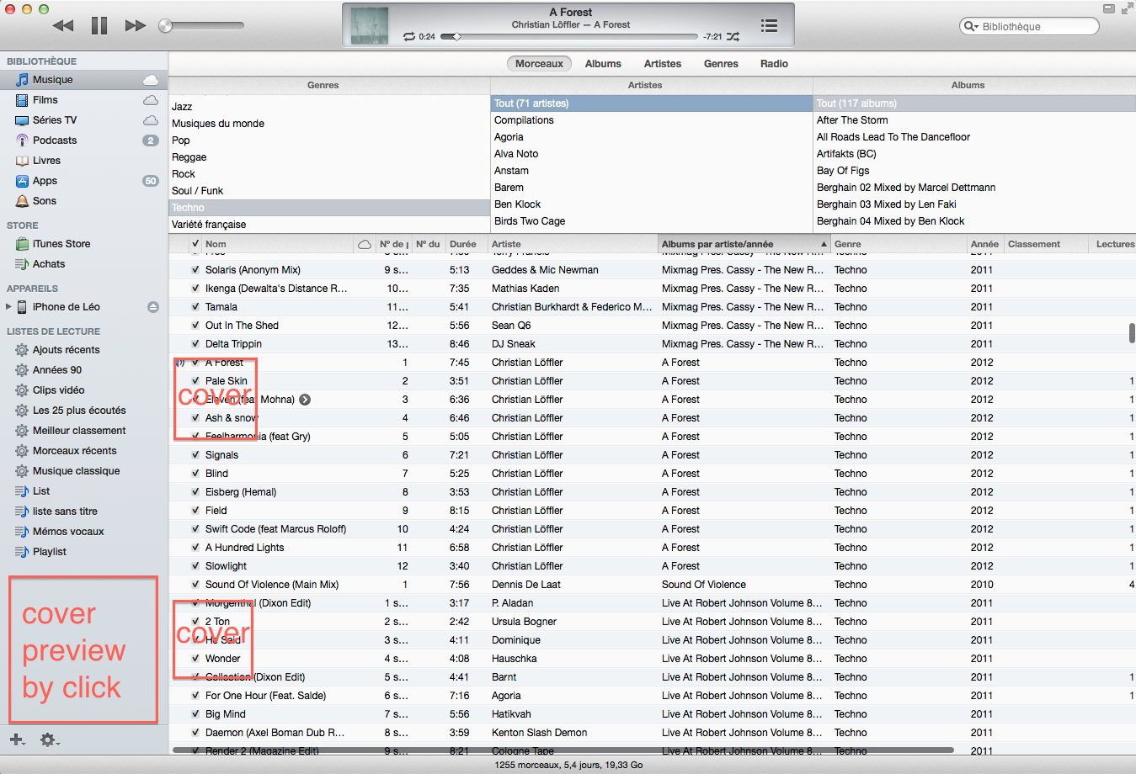Click the A Forest album artwork thumbnail

pyautogui.click(x=369, y=25)
